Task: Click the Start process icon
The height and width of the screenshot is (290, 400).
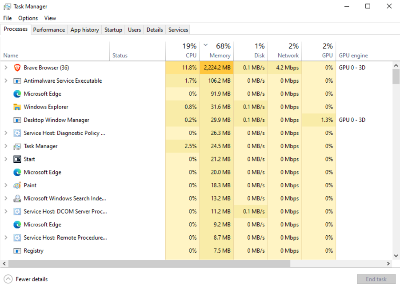Action: pyautogui.click(x=17, y=159)
